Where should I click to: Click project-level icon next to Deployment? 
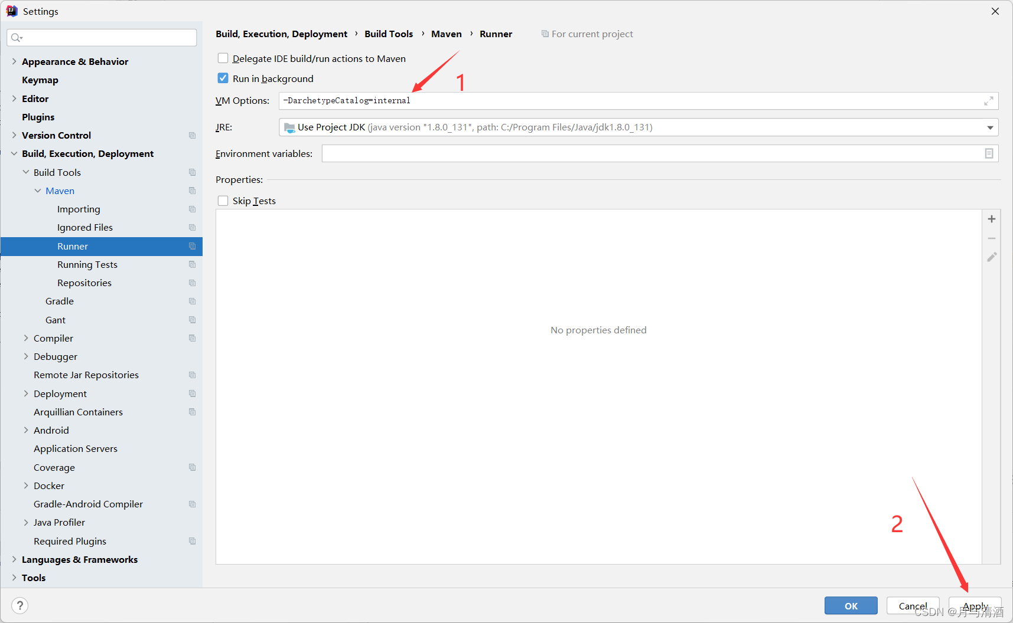pyautogui.click(x=192, y=394)
